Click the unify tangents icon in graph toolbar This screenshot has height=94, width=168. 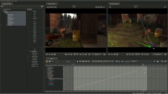pyautogui.click(x=104, y=62)
